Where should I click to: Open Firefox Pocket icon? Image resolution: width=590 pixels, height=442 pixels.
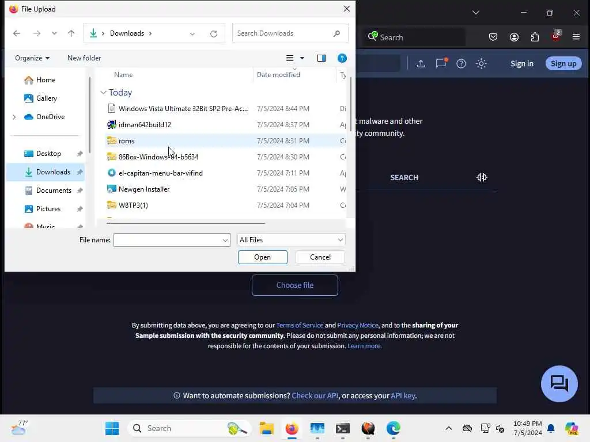tap(493, 37)
